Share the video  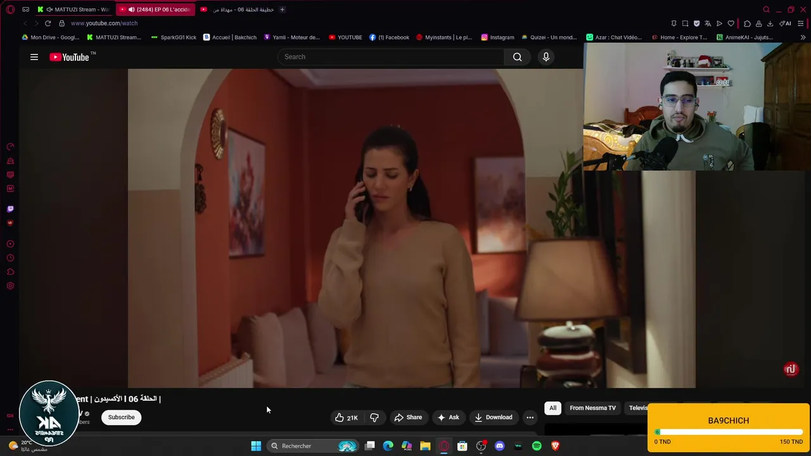pyautogui.click(x=408, y=417)
